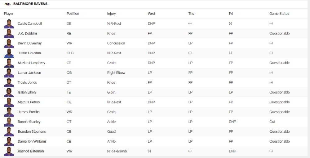Viewport: 310px width, 158px height.
Task: Open Calais Campbell's player headshot
Action: click(x=9, y=24)
